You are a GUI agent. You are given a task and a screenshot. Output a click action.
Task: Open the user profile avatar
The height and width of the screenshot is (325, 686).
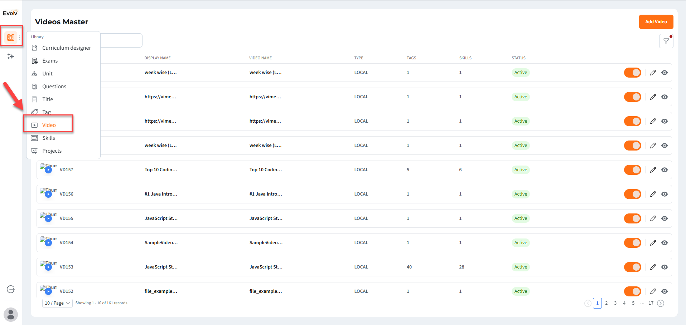tap(11, 315)
